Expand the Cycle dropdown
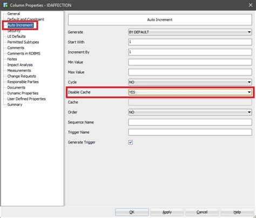 click(x=190, y=82)
